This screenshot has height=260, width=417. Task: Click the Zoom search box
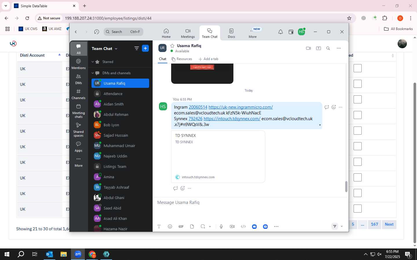pos(123,32)
